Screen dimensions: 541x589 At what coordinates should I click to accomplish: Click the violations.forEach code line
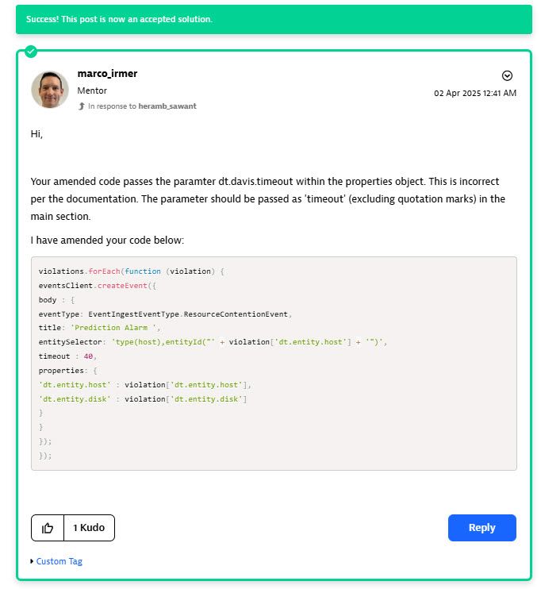pos(132,271)
